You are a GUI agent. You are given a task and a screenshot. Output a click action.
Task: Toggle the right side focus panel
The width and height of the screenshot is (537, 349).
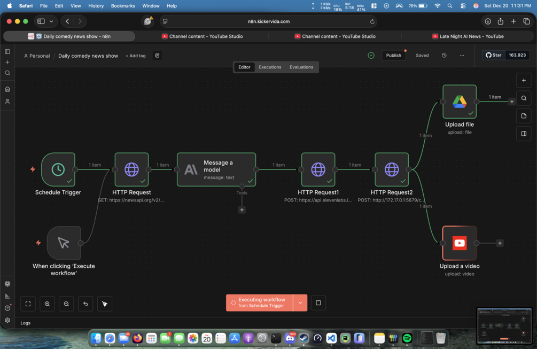pos(524,134)
